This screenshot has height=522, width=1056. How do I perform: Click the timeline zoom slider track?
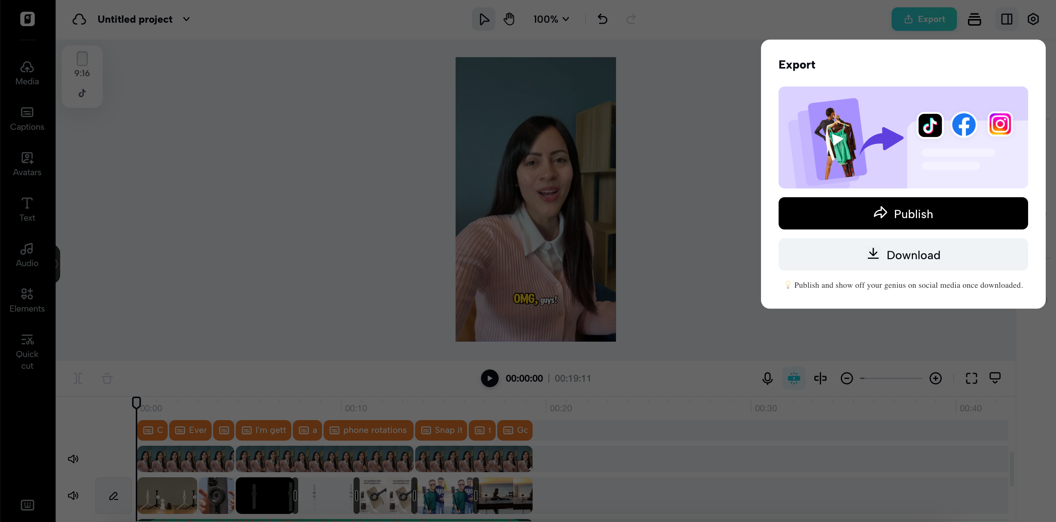[x=891, y=378]
